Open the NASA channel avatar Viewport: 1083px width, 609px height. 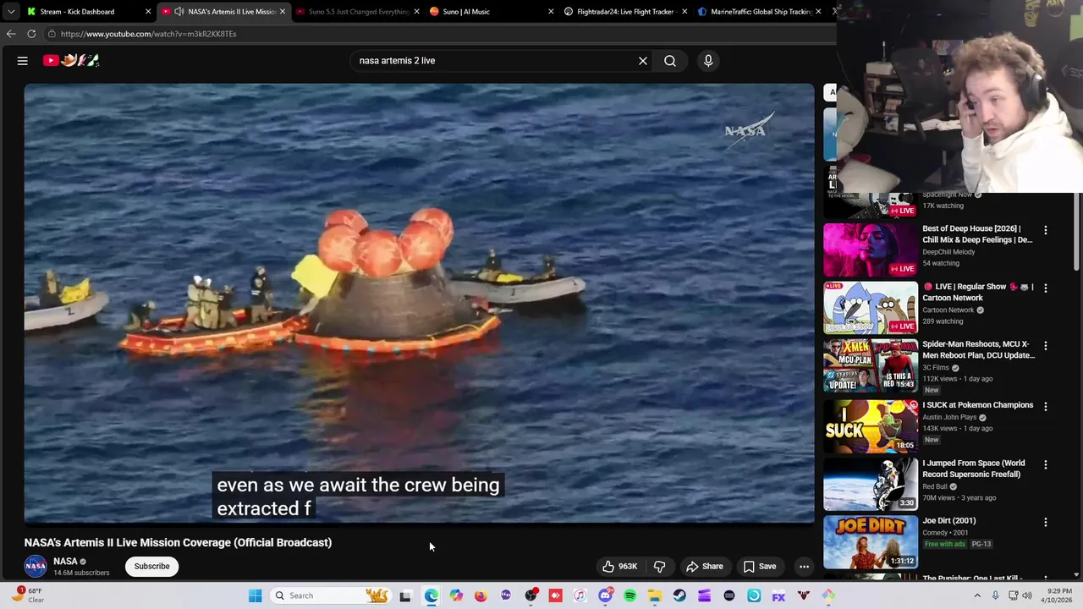click(x=36, y=566)
